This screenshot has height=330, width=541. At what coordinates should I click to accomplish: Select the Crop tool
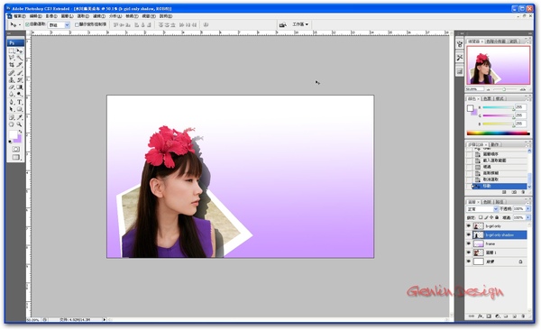(12, 65)
